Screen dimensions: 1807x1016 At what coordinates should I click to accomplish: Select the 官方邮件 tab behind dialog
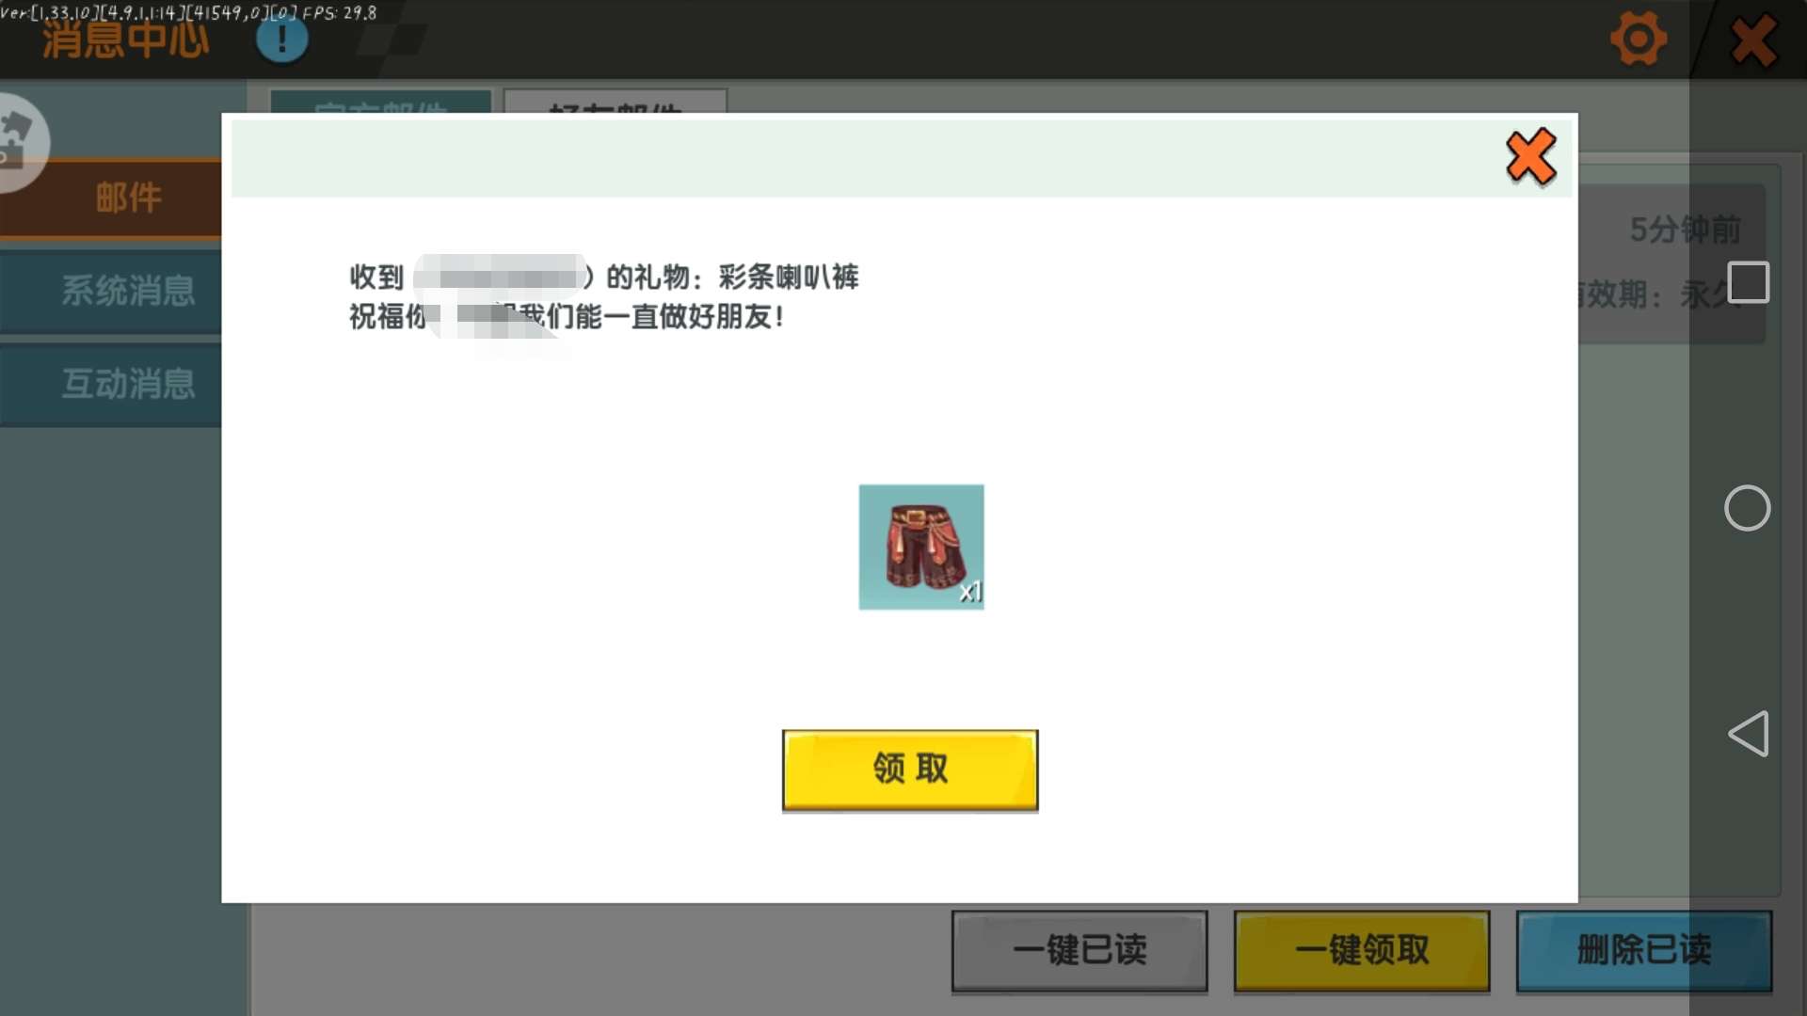click(380, 102)
